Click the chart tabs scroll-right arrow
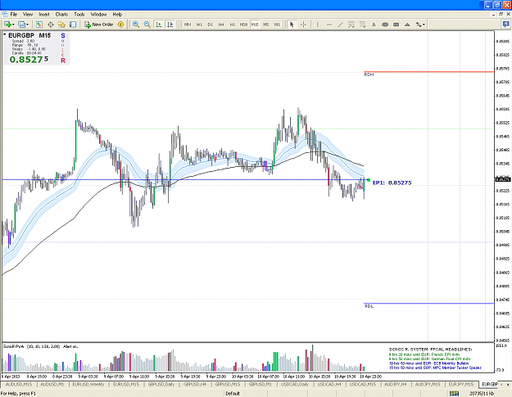 [x=508, y=385]
